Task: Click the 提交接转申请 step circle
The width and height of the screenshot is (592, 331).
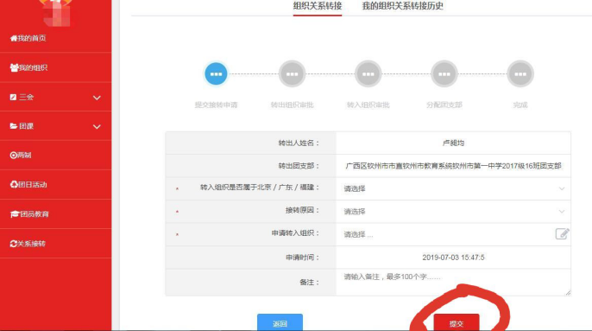Action: [x=216, y=73]
